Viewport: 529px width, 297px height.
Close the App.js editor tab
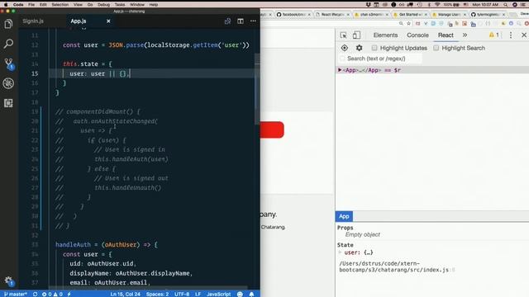(108, 21)
